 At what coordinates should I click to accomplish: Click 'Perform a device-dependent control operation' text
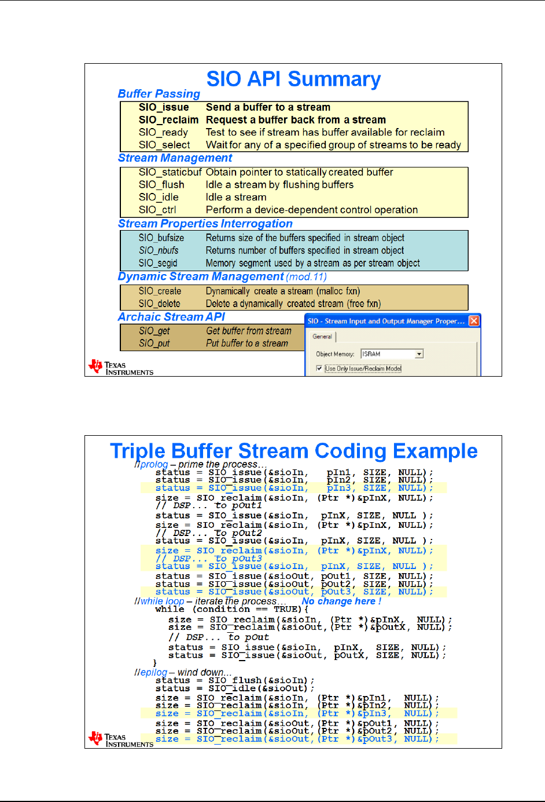[x=312, y=210]
